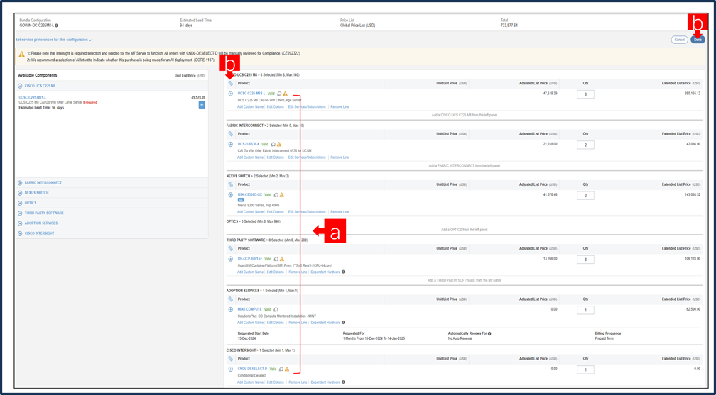Click the warning triangle next to UCSC-C225-M8S-L
Screen dimensions: 716x395
click(285, 94)
